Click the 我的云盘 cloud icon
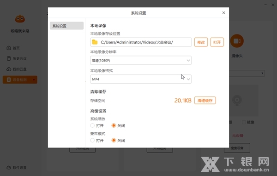Image resolution: width=277 pixels, height=176 pixels. pyautogui.click(x=9, y=69)
